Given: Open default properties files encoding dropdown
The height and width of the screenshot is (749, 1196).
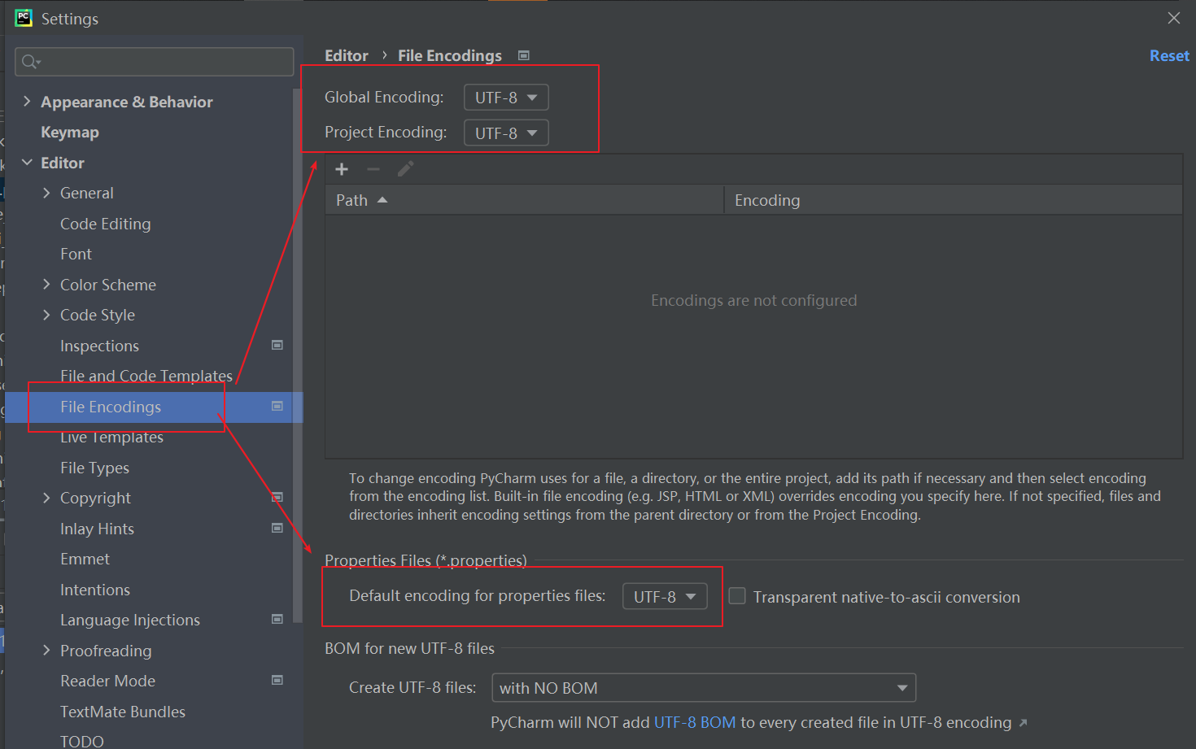Looking at the screenshot, I should point(665,596).
